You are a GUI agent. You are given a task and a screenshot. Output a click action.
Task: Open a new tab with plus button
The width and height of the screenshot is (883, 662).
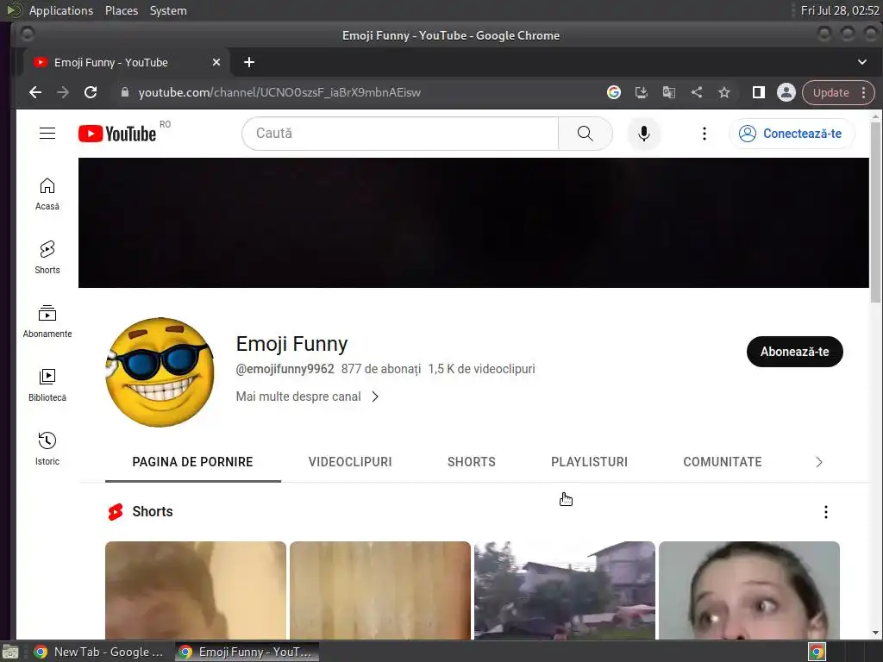click(x=249, y=62)
